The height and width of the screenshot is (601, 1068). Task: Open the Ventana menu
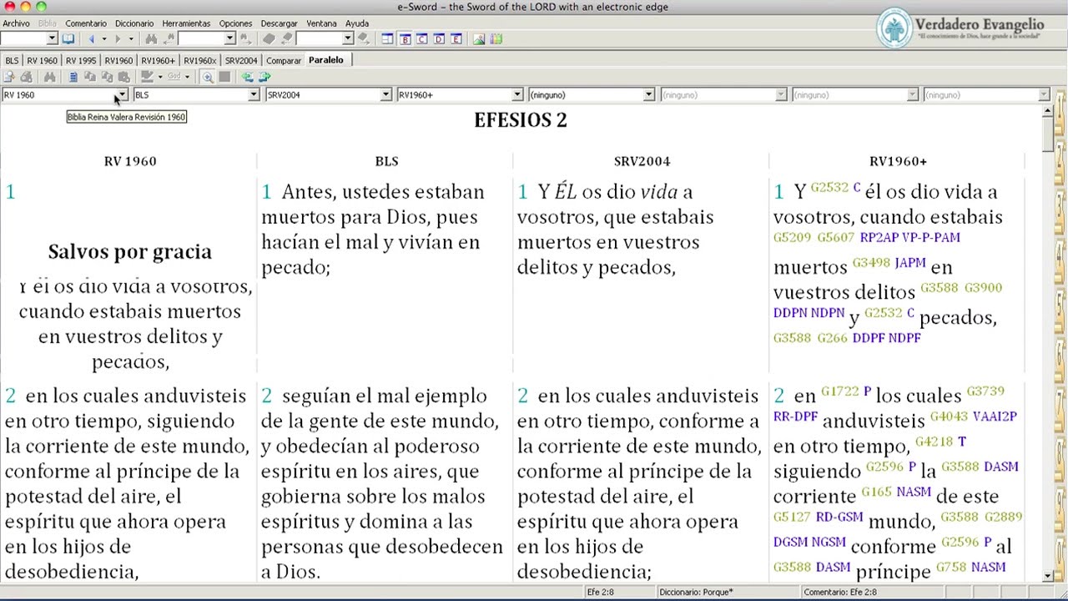tap(322, 23)
